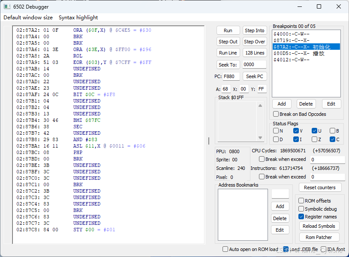Click the 6502 Debugger app icon in title bar
The image size is (349, 257).
(x=7, y=7)
